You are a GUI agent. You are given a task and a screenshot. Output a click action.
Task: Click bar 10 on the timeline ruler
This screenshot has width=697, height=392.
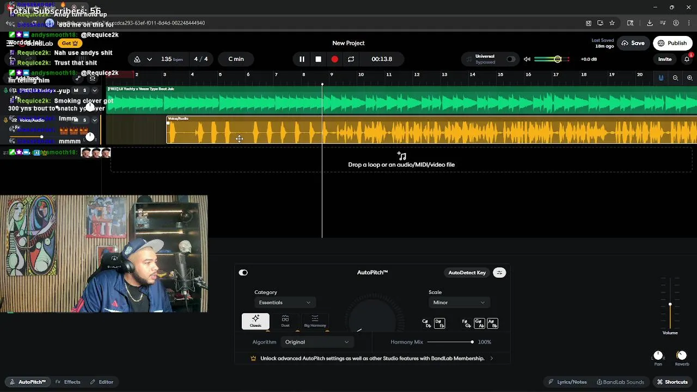pyautogui.click(x=360, y=75)
